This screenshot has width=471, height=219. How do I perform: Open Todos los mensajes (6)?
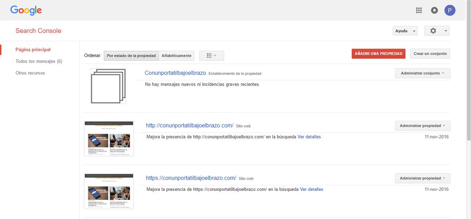[39, 61]
